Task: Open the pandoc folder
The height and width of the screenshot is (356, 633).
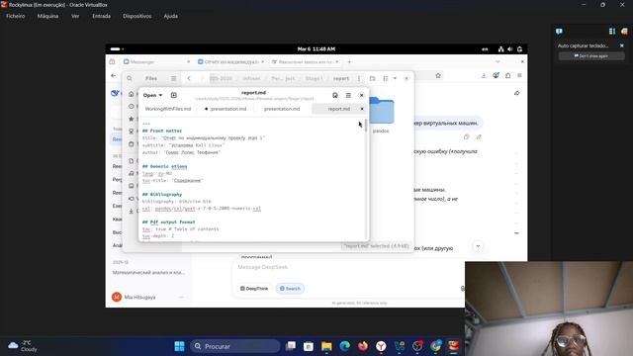Action: pyautogui.click(x=381, y=115)
